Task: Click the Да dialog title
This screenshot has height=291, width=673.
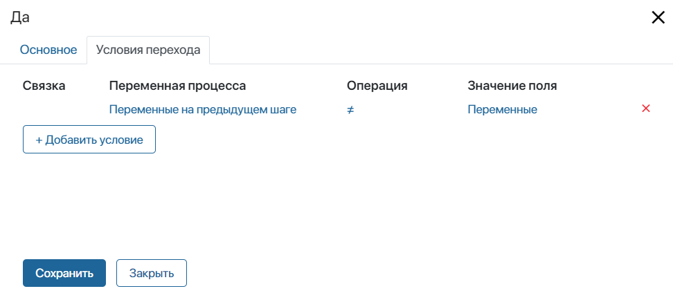Action: pos(20,18)
